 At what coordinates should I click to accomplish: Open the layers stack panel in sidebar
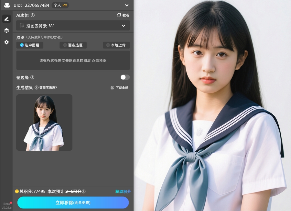click(x=6, y=30)
